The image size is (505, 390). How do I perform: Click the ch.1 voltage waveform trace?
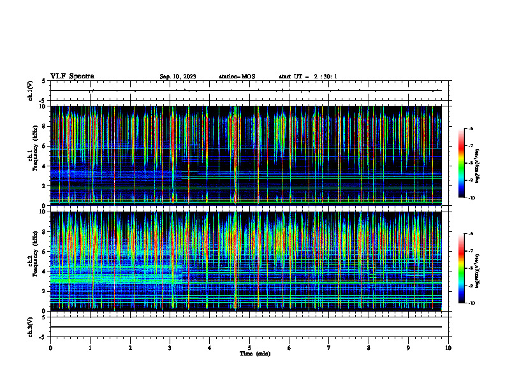[246, 90]
